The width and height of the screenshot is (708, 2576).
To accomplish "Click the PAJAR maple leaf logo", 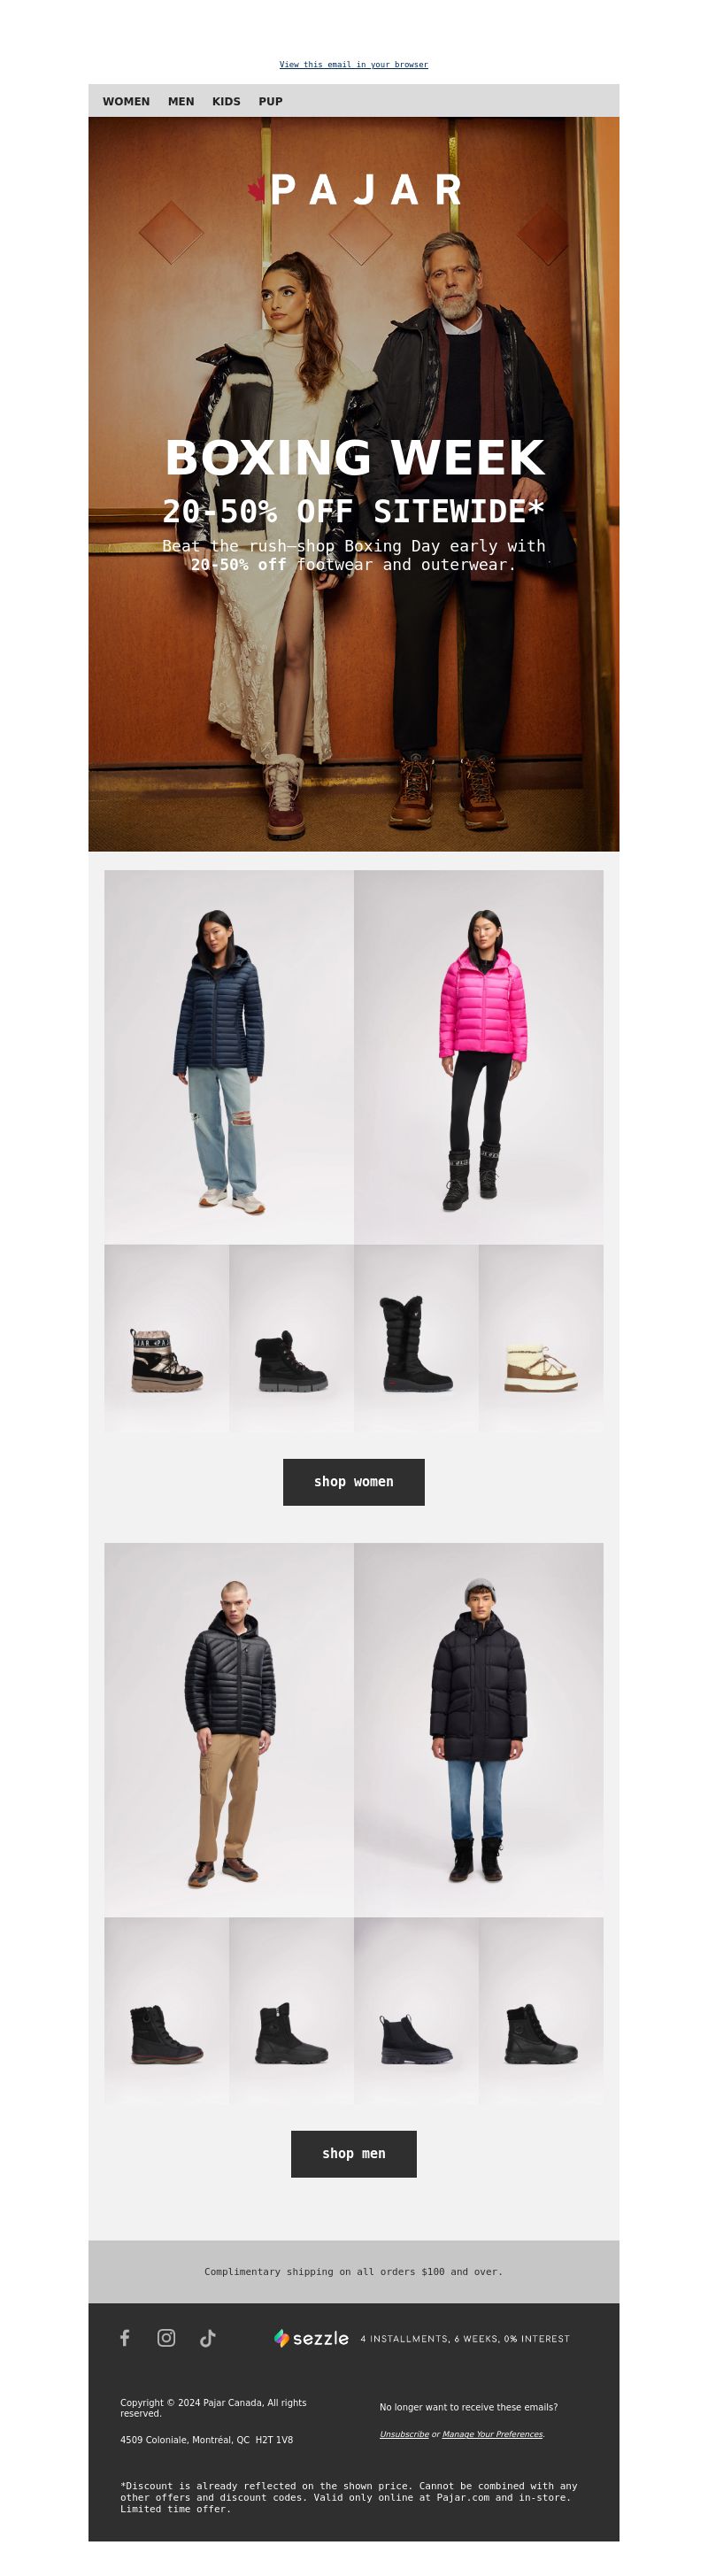I will coord(354,189).
